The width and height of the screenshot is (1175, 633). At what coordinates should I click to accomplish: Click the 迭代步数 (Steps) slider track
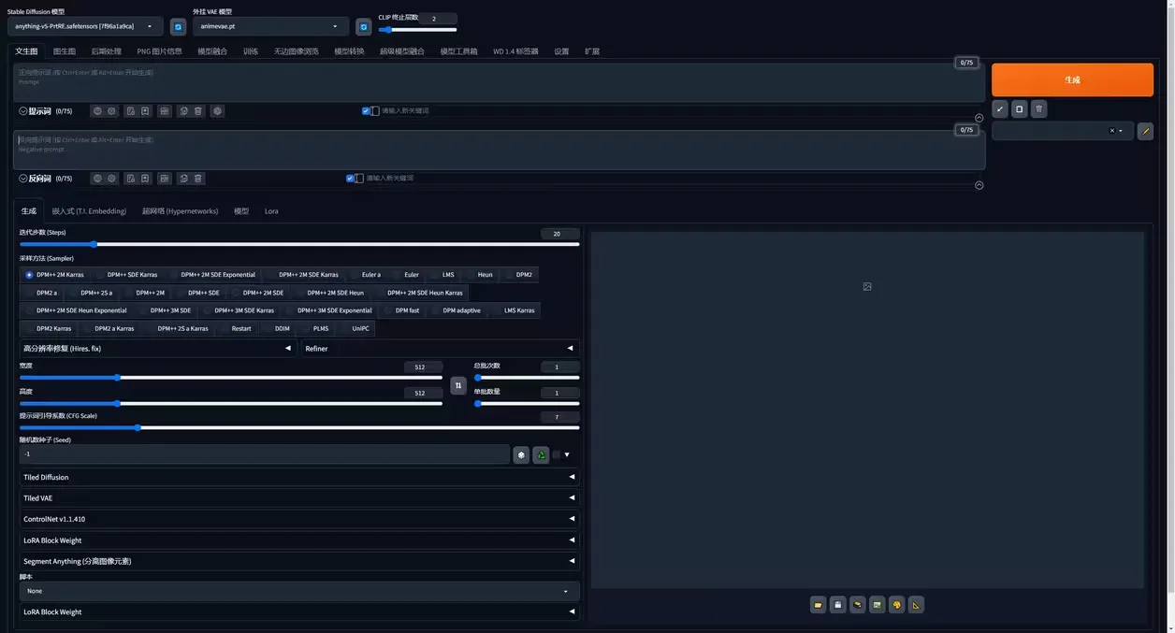point(299,244)
